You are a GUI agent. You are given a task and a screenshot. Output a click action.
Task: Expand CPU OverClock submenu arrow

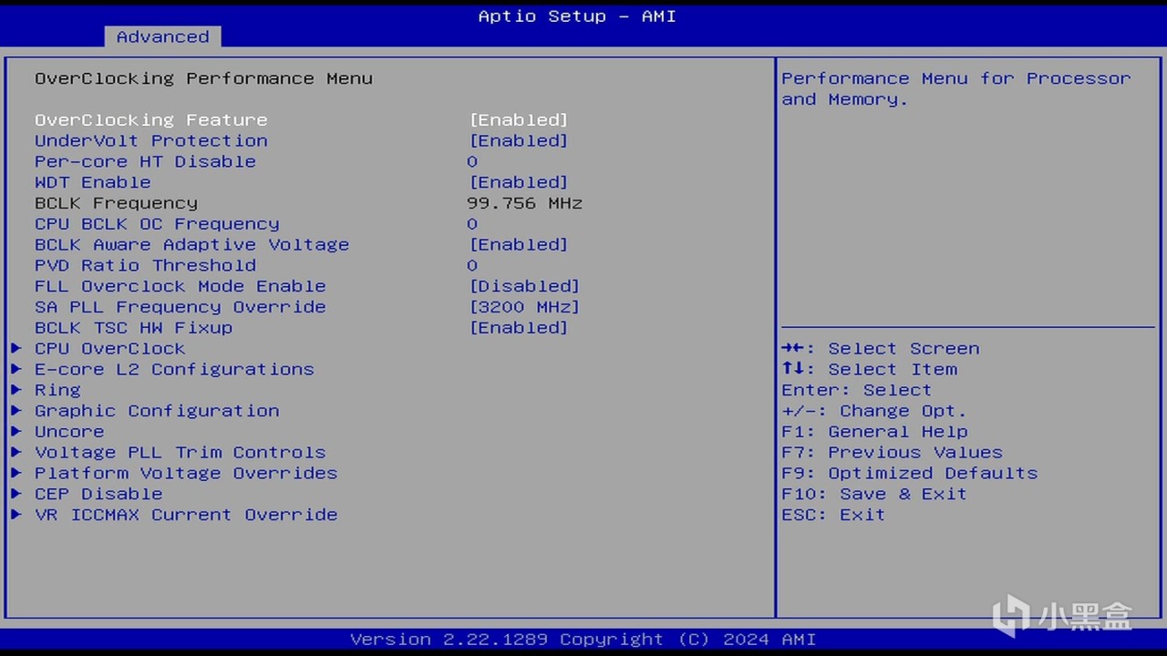coord(16,349)
